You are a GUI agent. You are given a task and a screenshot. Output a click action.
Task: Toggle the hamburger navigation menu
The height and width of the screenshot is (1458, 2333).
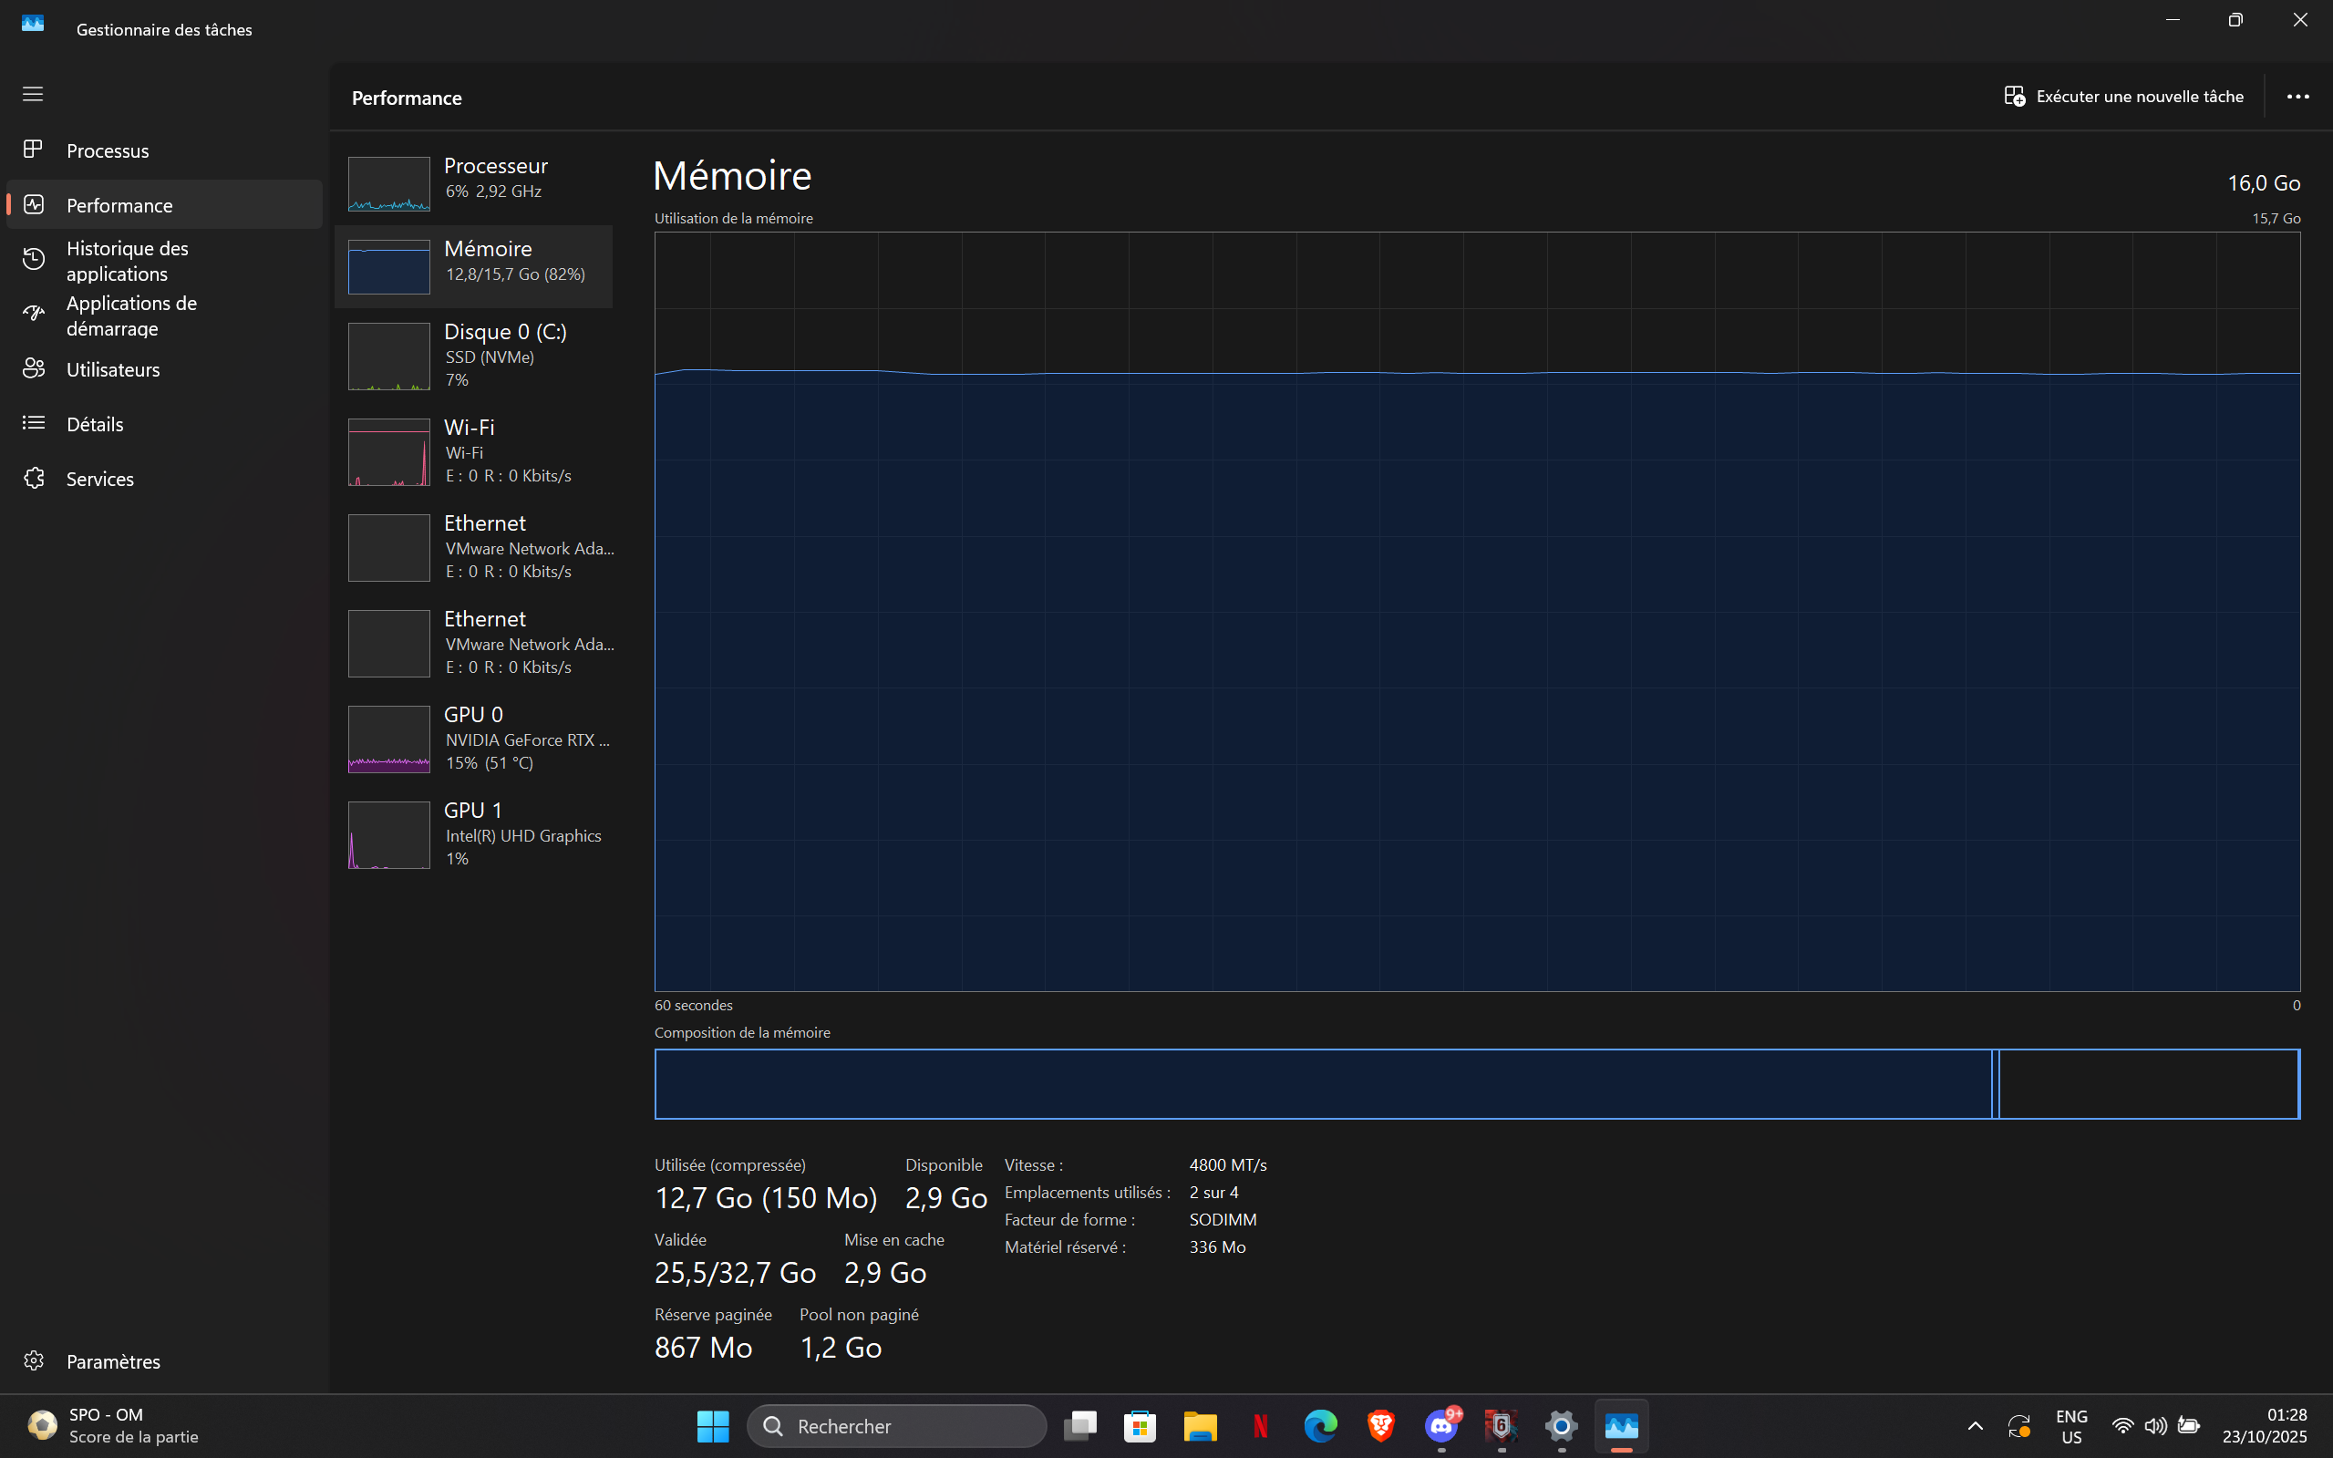pos(33,94)
